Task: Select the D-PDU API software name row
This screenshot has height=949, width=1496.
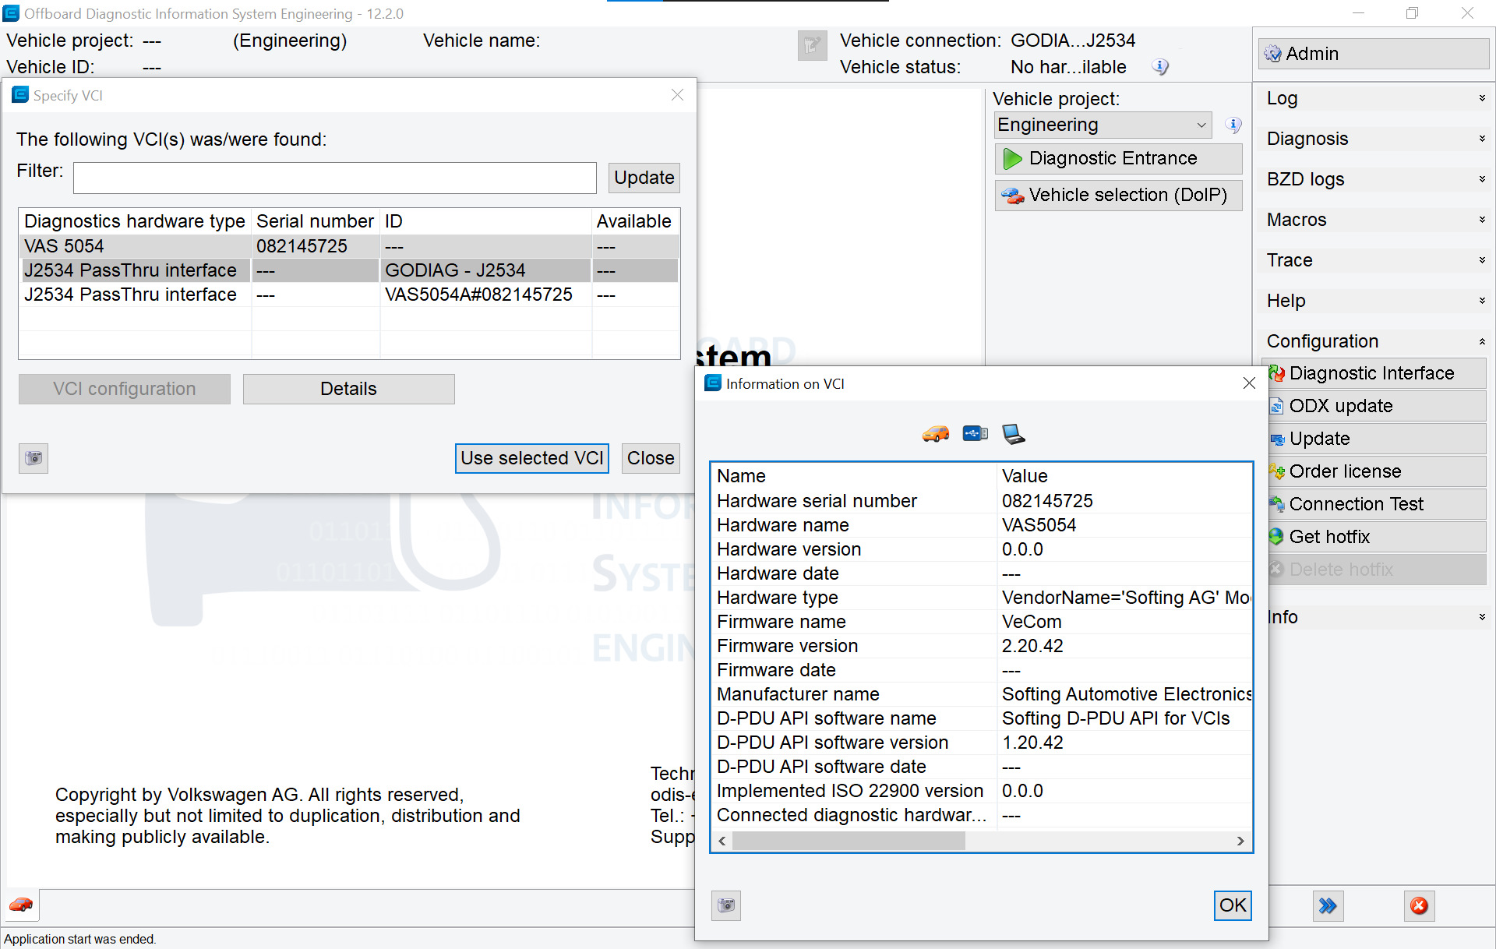Action: pos(982,718)
